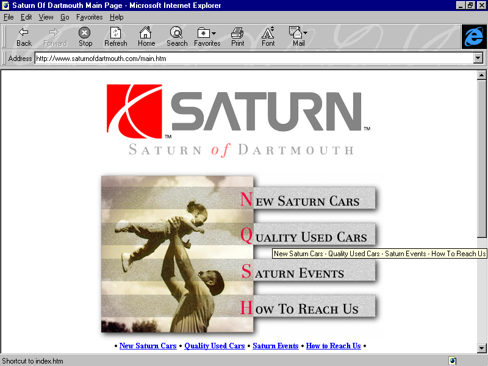This screenshot has height=366, width=488.
Task: Reload the page with Refresh
Action: pyautogui.click(x=115, y=37)
